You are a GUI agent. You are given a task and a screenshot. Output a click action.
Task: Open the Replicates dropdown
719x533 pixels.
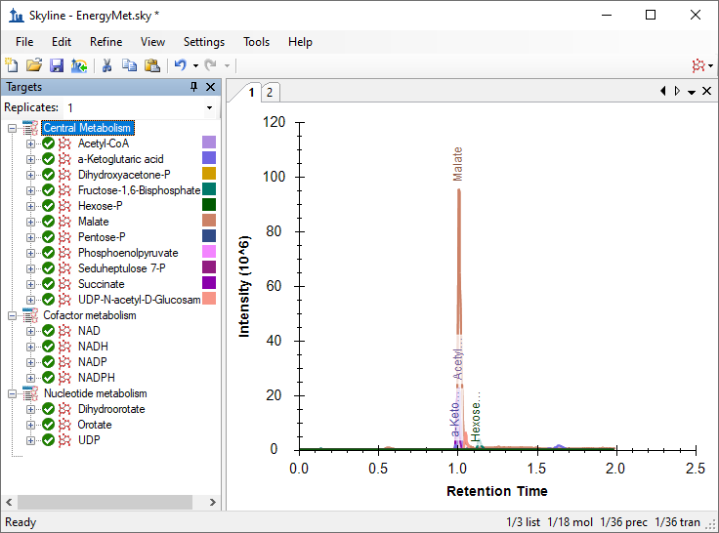click(210, 107)
